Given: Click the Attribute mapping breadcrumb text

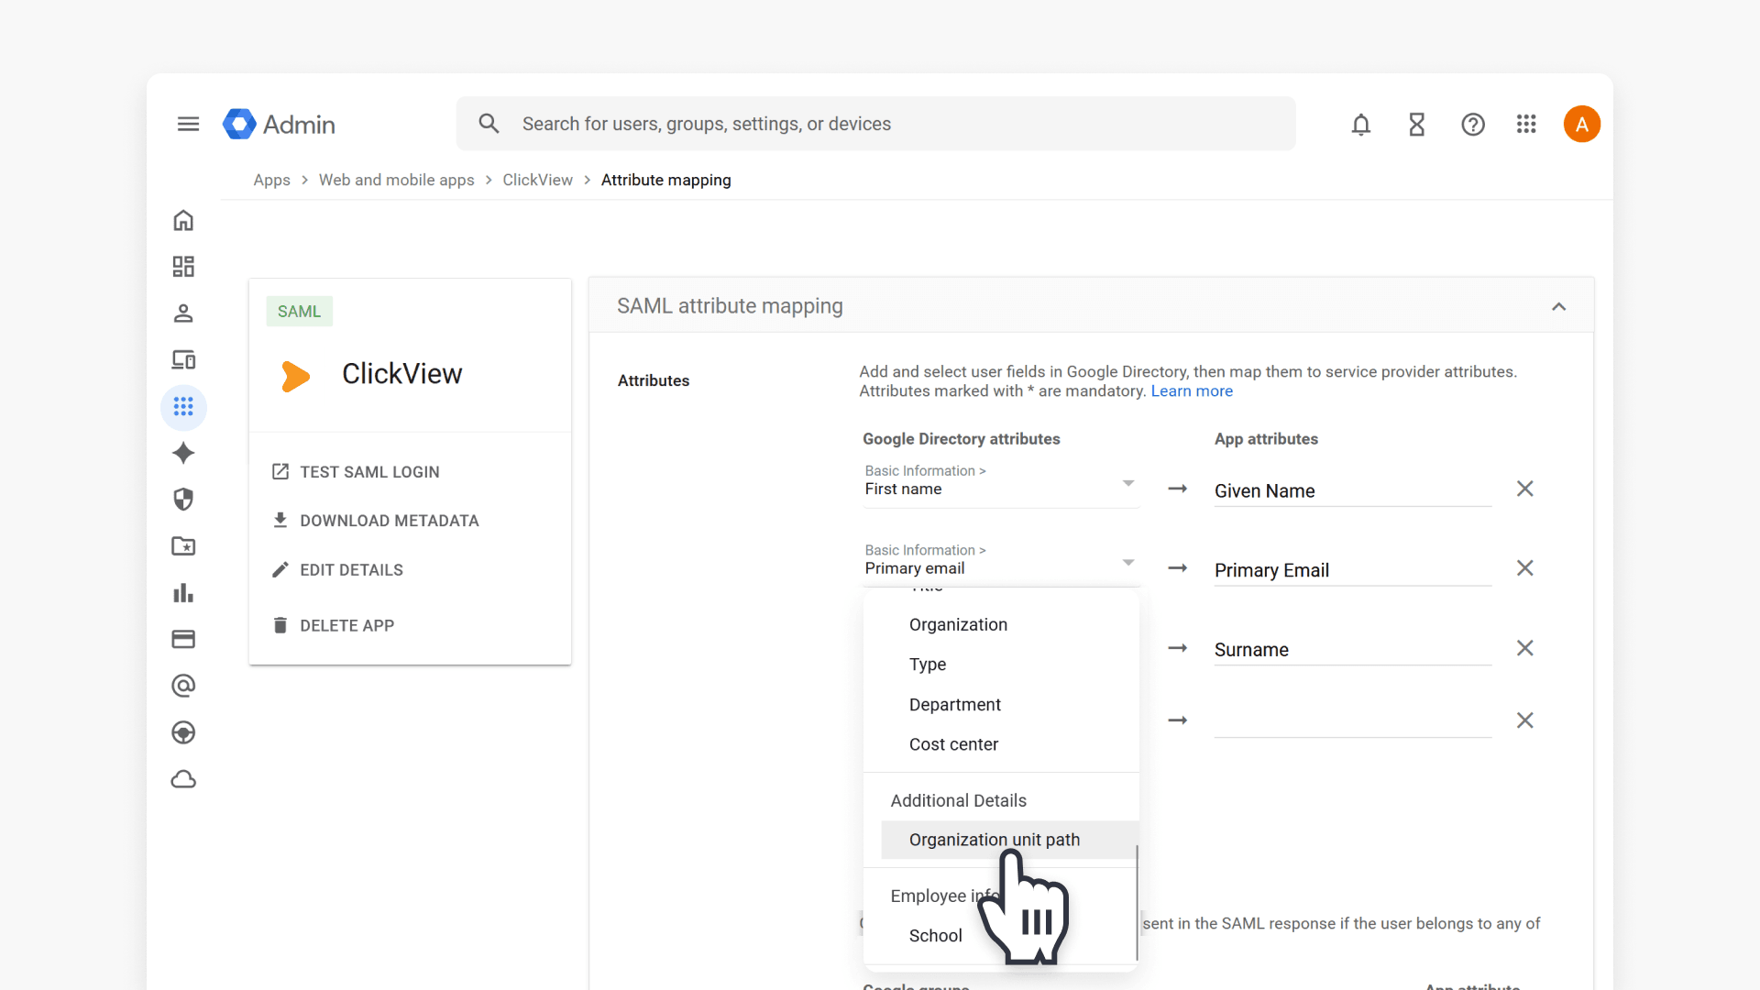Looking at the screenshot, I should tap(666, 180).
